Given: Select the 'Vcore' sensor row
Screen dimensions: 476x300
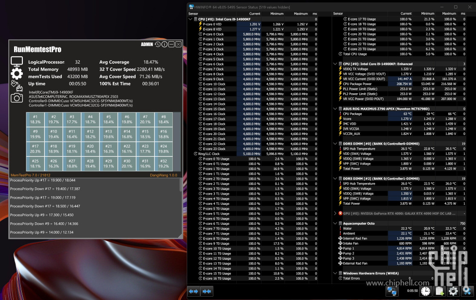Looking at the screenshot, I should pos(400,119).
